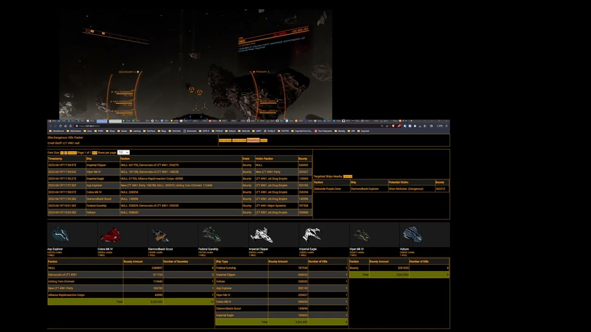The height and width of the screenshot is (332, 591).
Task: Click the Viper Mk IV ship image
Action: (x=362, y=235)
